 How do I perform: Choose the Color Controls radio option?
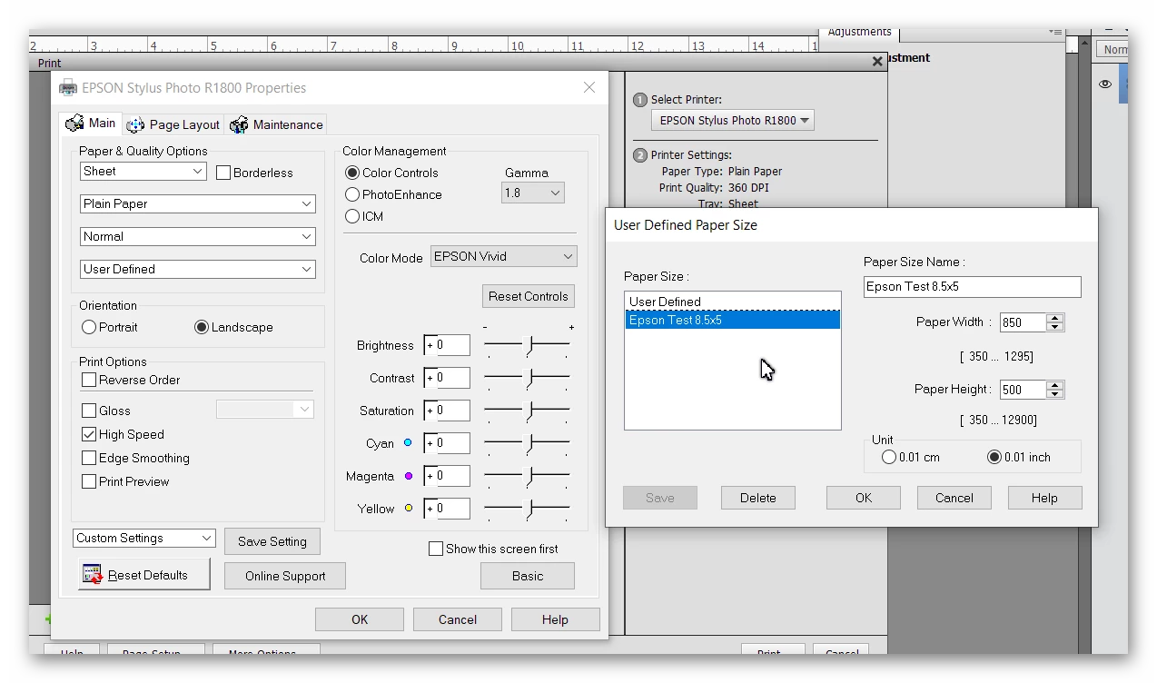[352, 173]
